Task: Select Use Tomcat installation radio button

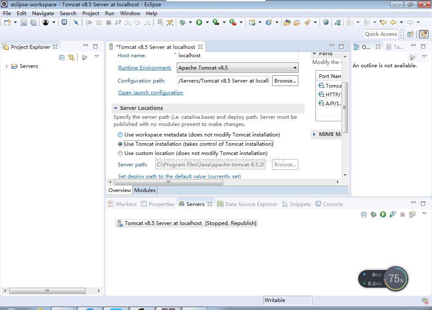Action: [120, 144]
